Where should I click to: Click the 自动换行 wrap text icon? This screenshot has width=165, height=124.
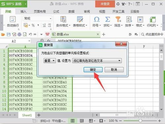[x=13, y=19]
